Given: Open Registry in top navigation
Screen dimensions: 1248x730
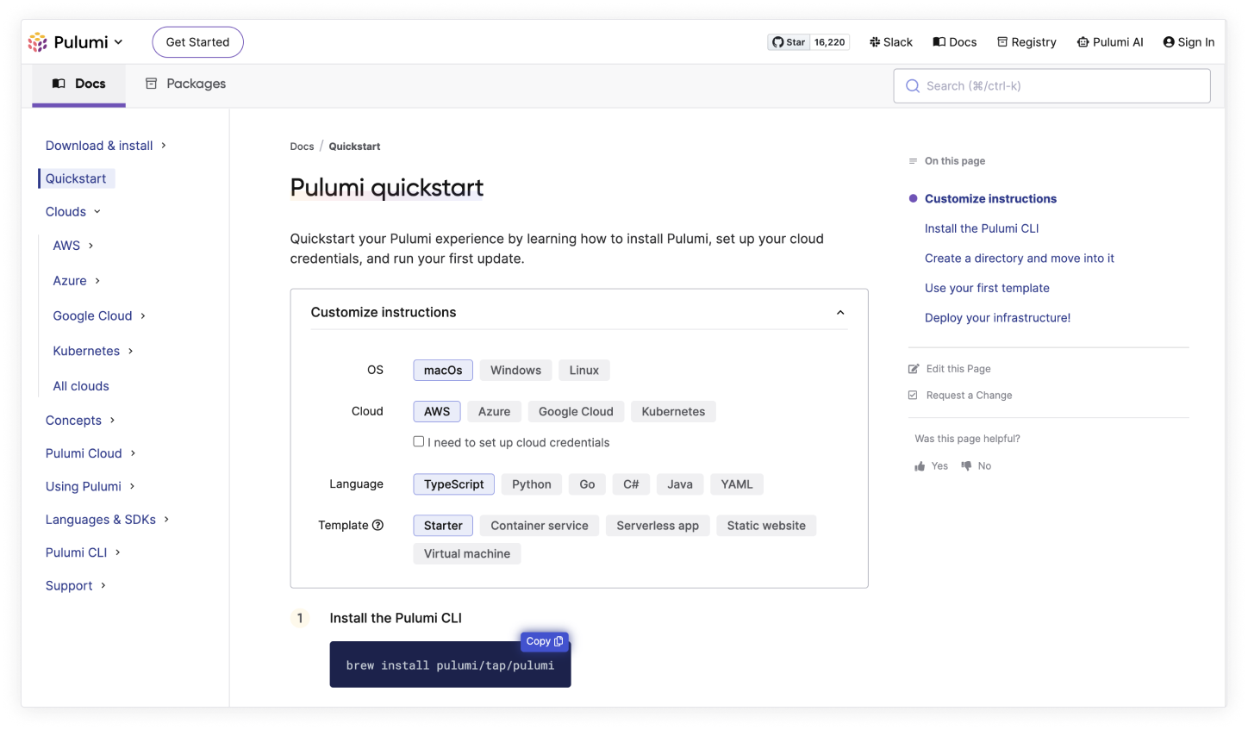Looking at the screenshot, I should [1026, 42].
